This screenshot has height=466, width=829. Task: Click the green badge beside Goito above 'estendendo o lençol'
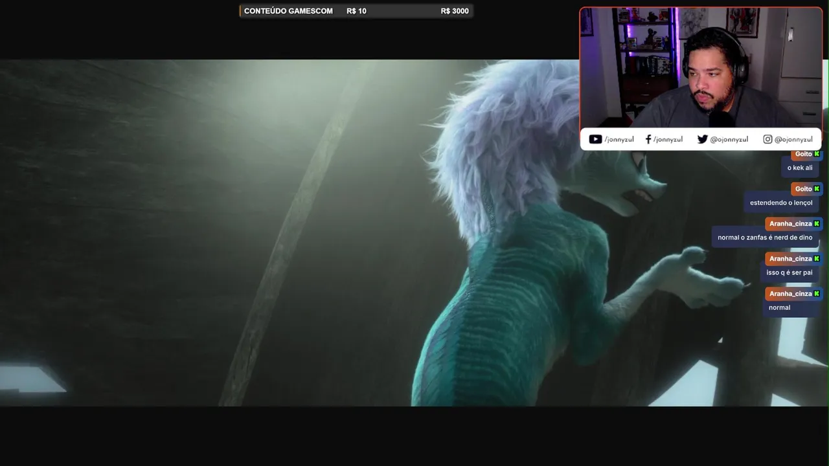(817, 189)
